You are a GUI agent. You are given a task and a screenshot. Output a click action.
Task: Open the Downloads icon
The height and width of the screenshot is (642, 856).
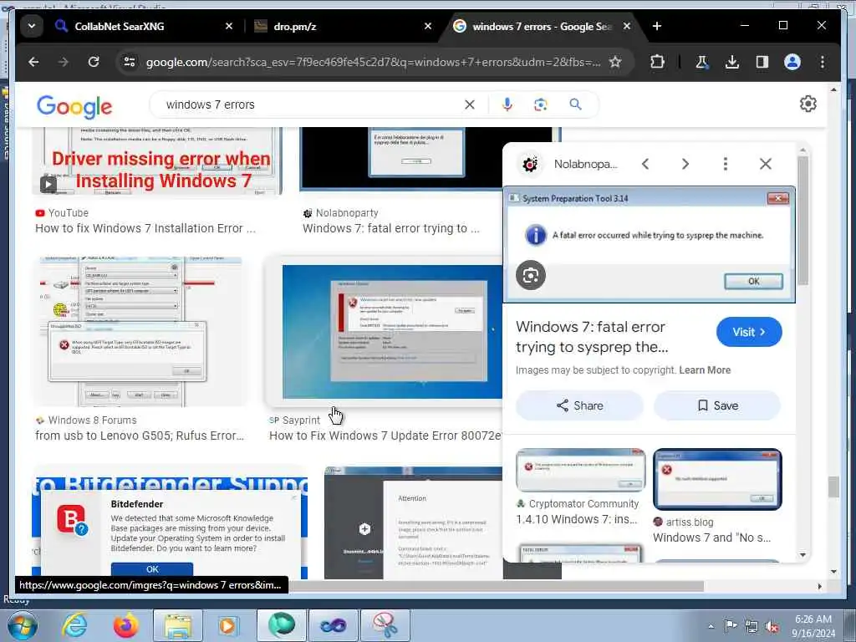pyautogui.click(x=732, y=62)
